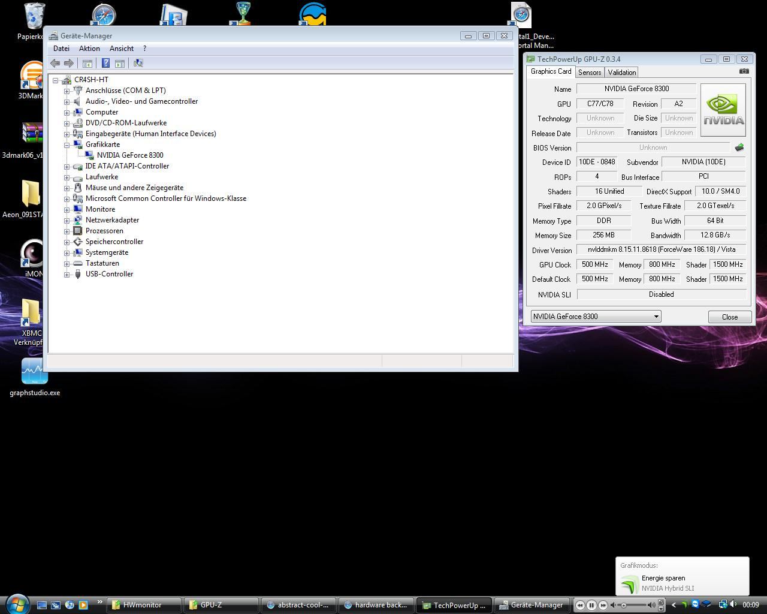Collapse the Grafikkarte node
767x614 pixels.
pos(67,145)
